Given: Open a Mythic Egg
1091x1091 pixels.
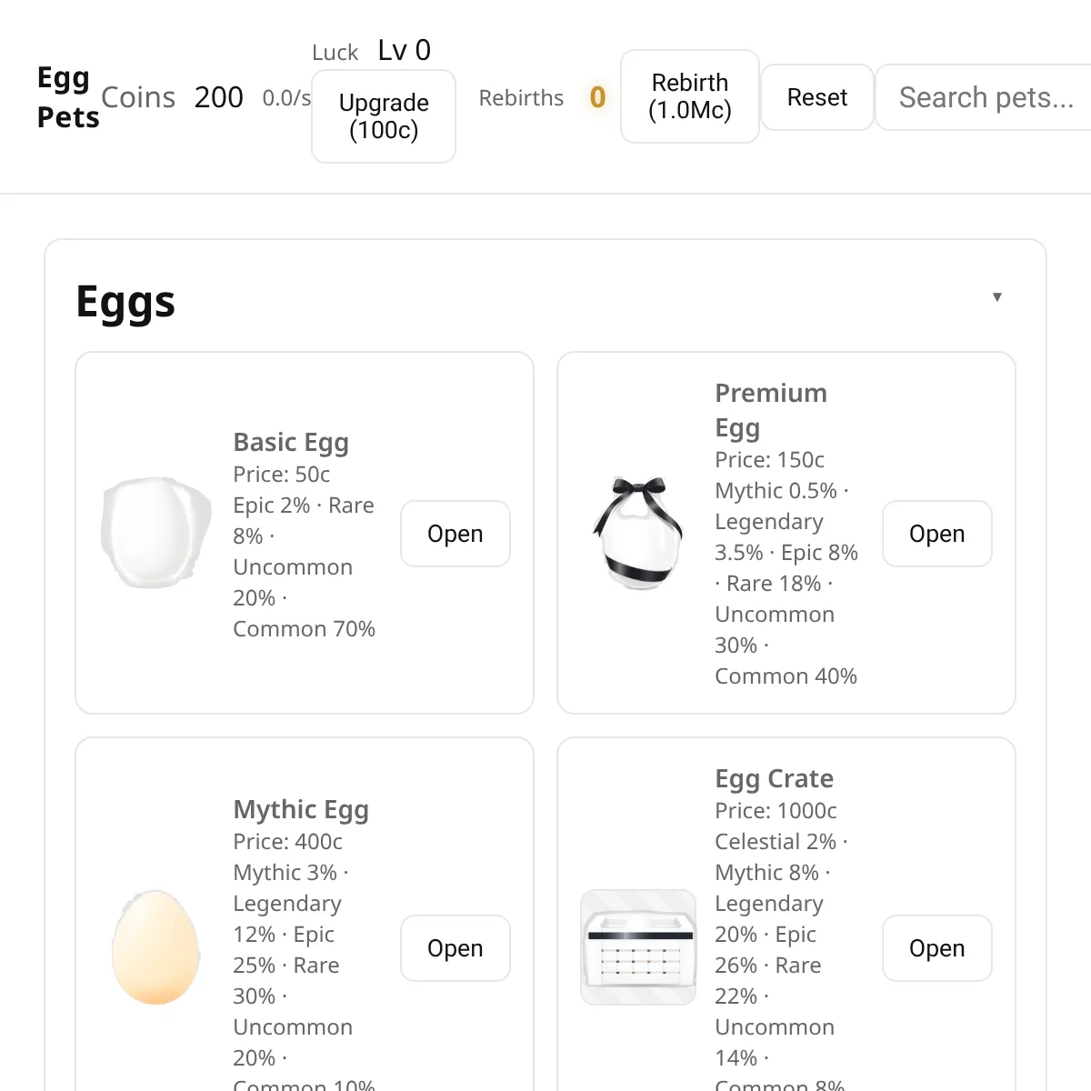Looking at the screenshot, I should [455, 948].
